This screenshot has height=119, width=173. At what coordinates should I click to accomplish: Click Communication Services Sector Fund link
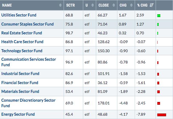point(29,62)
